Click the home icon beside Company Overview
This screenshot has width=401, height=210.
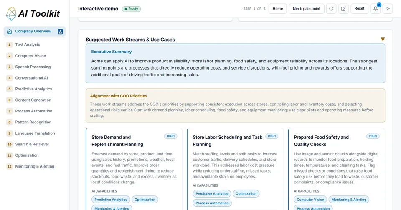(x=10, y=31)
